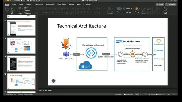182x102 pixels.
Task: Click the 'And more...' text on slide
Action: pyautogui.click(x=158, y=65)
